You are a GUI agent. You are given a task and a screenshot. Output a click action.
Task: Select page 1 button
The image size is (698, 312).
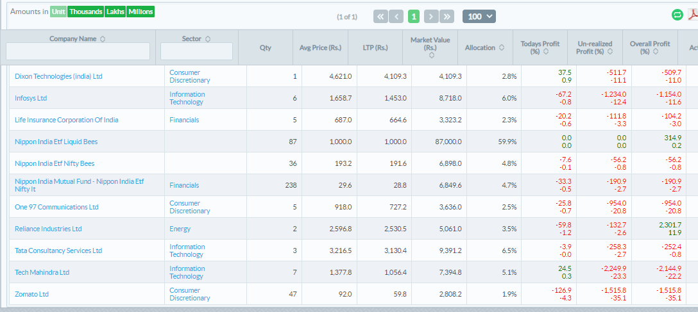[x=414, y=17]
